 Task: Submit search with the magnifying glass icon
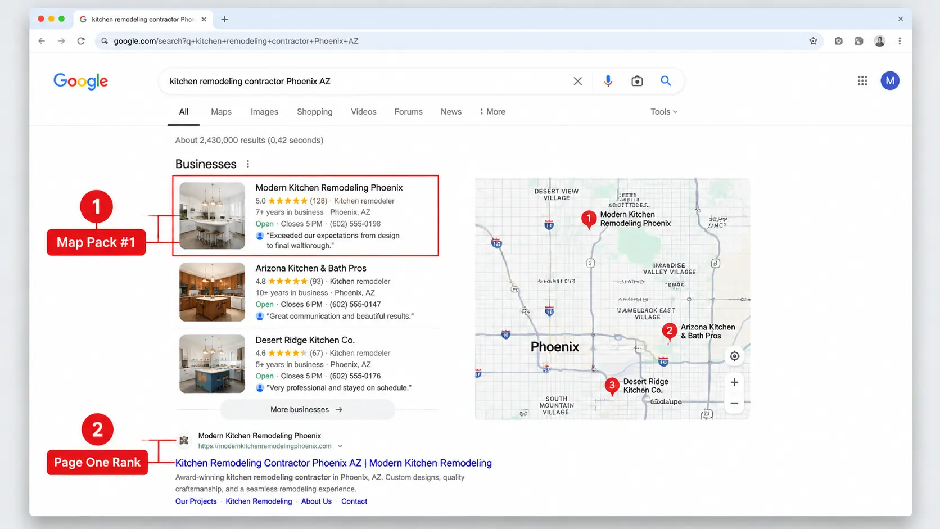666,81
